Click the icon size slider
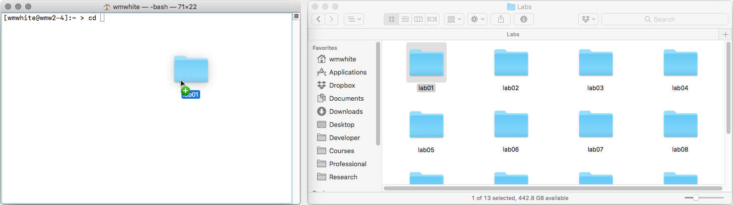 pos(696,198)
